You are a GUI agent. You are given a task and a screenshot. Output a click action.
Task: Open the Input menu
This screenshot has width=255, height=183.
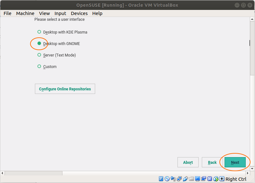pyautogui.click(x=60, y=13)
